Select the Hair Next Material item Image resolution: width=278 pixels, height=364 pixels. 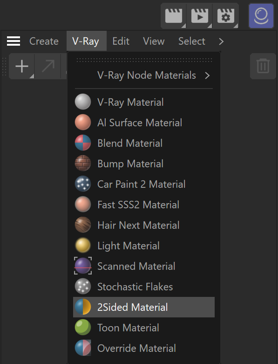coord(144,225)
